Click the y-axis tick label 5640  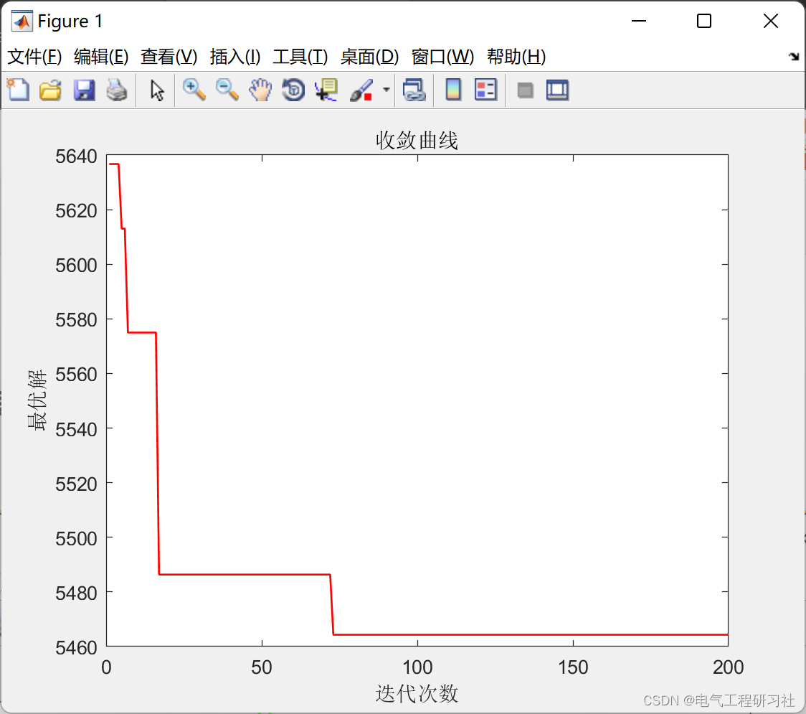(76, 156)
